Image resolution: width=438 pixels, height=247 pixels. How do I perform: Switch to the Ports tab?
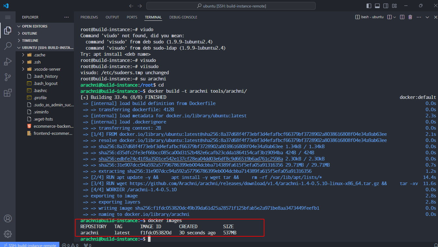click(x=132, y=17)
